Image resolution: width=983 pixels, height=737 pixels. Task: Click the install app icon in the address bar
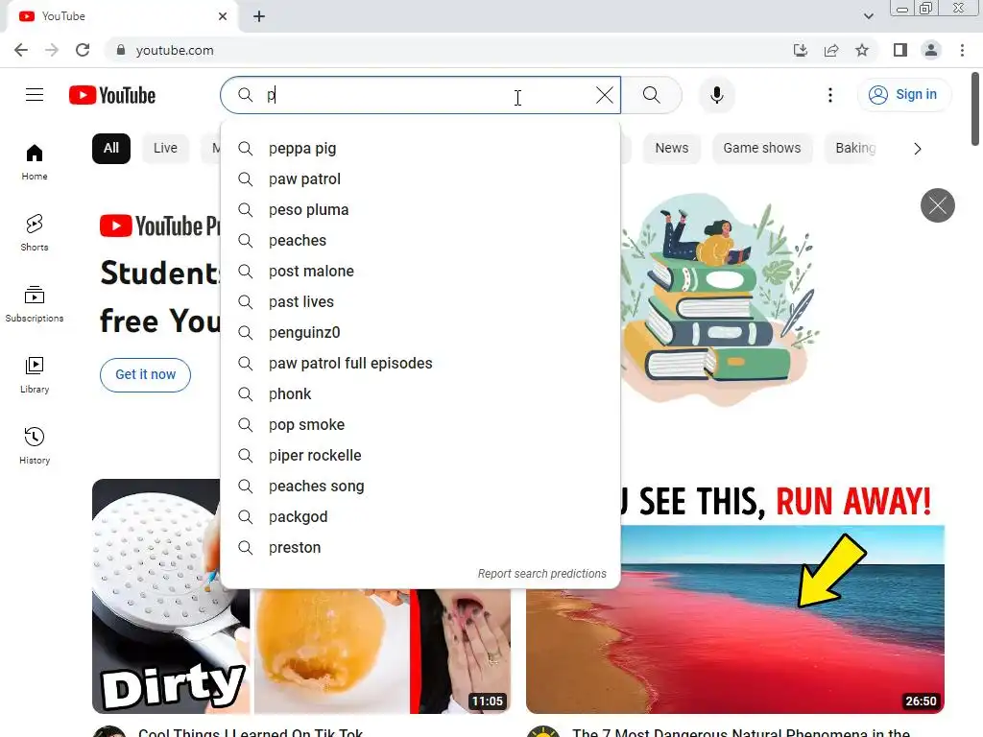(x=801, y=50)
